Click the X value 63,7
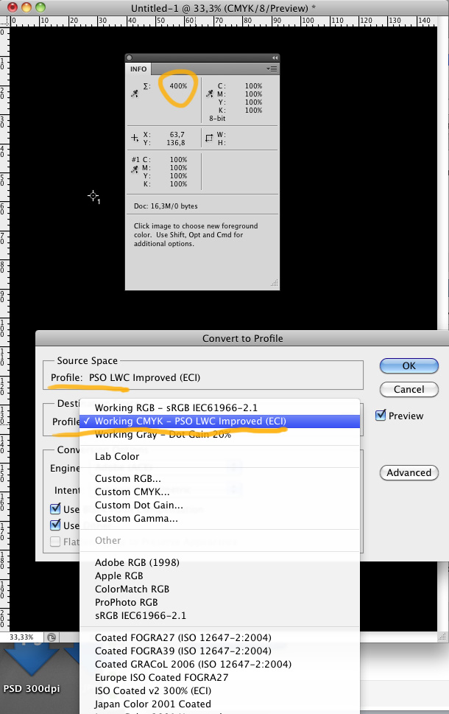This screenshot has height=714, width=449. 177,134
